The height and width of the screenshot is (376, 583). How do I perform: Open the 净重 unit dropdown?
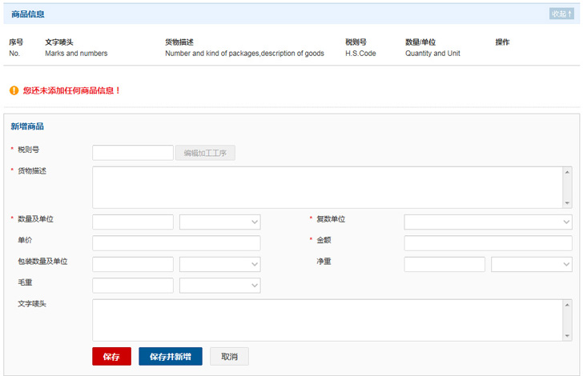pyautogui.click(x=532, y=264)
